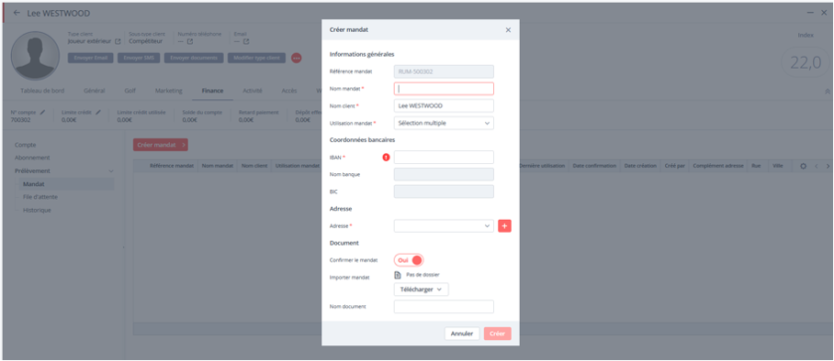Click the IBAN red error warning icon
834x361 pixels.
(386, 158)
